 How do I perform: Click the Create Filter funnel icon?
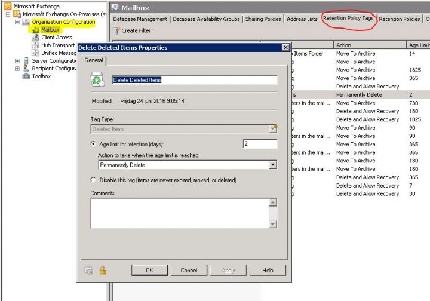[x=117, y=30]
